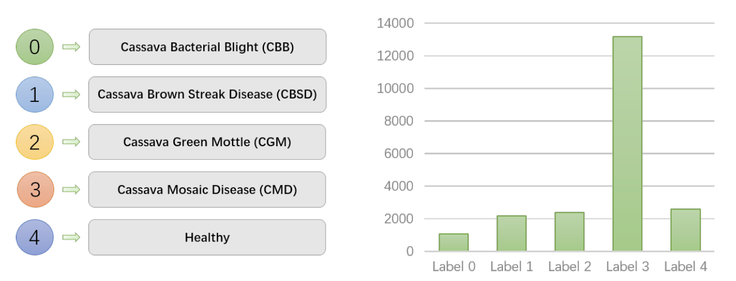This screenshot has height=281, width=736.
Task: Click the arrow next to circle 2
Action: 71,142
